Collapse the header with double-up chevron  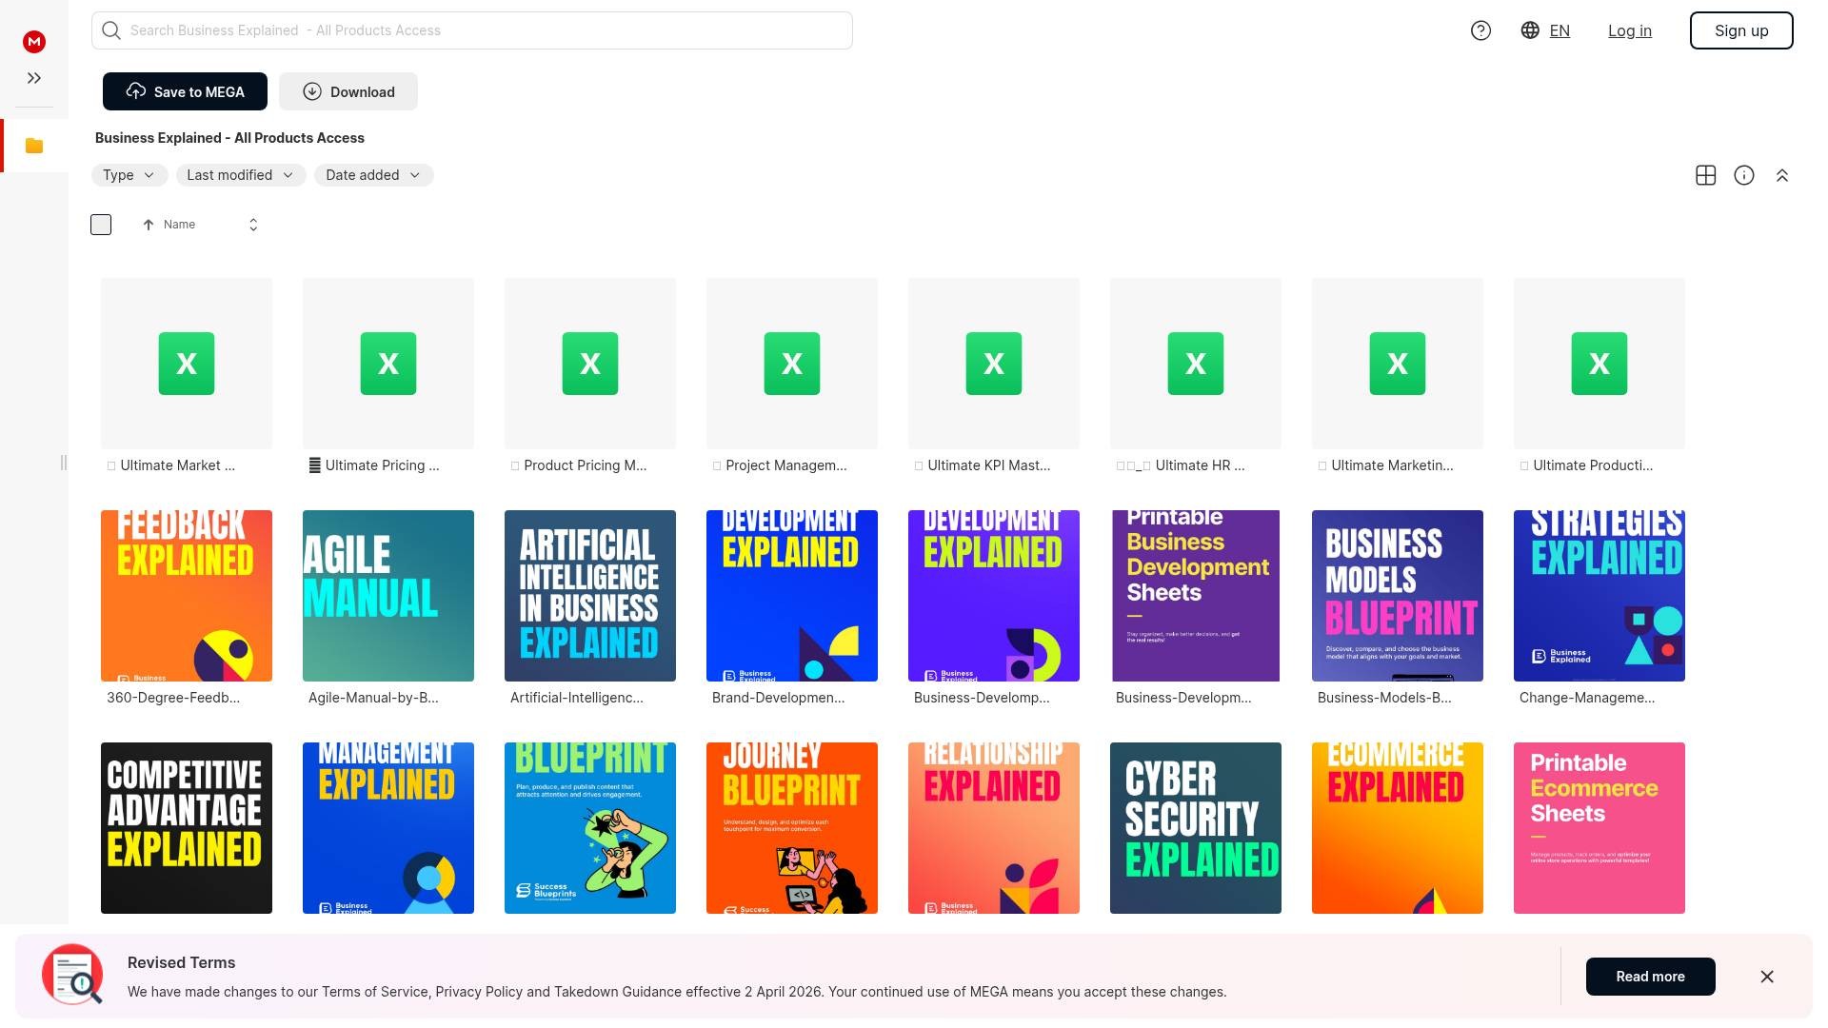(x=1781, y=175)
